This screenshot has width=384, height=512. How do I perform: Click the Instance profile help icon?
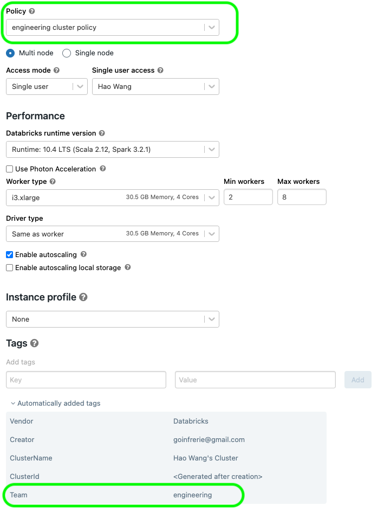click(x=83, y=297)
